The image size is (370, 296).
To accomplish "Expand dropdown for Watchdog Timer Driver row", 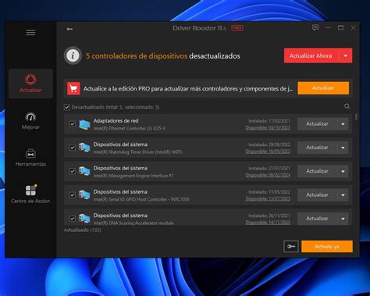I will point(343,148).
